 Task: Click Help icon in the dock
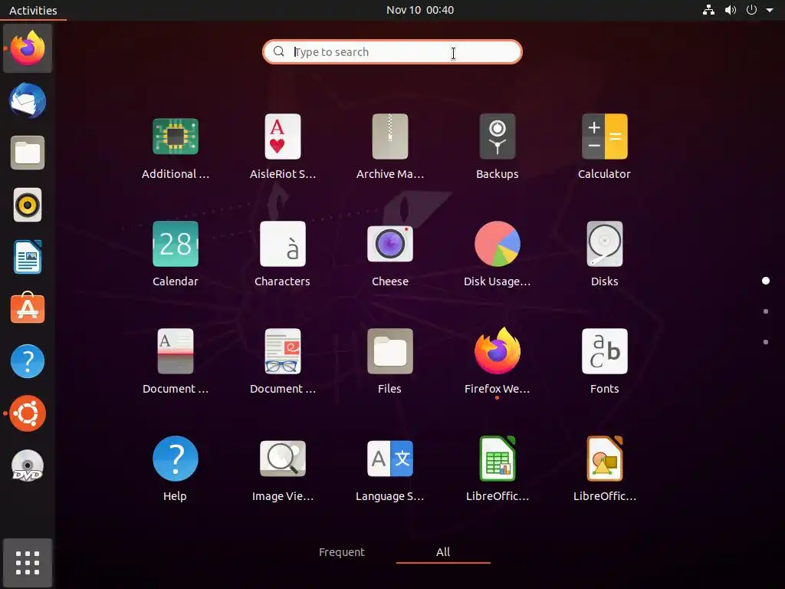click(28, 361)
